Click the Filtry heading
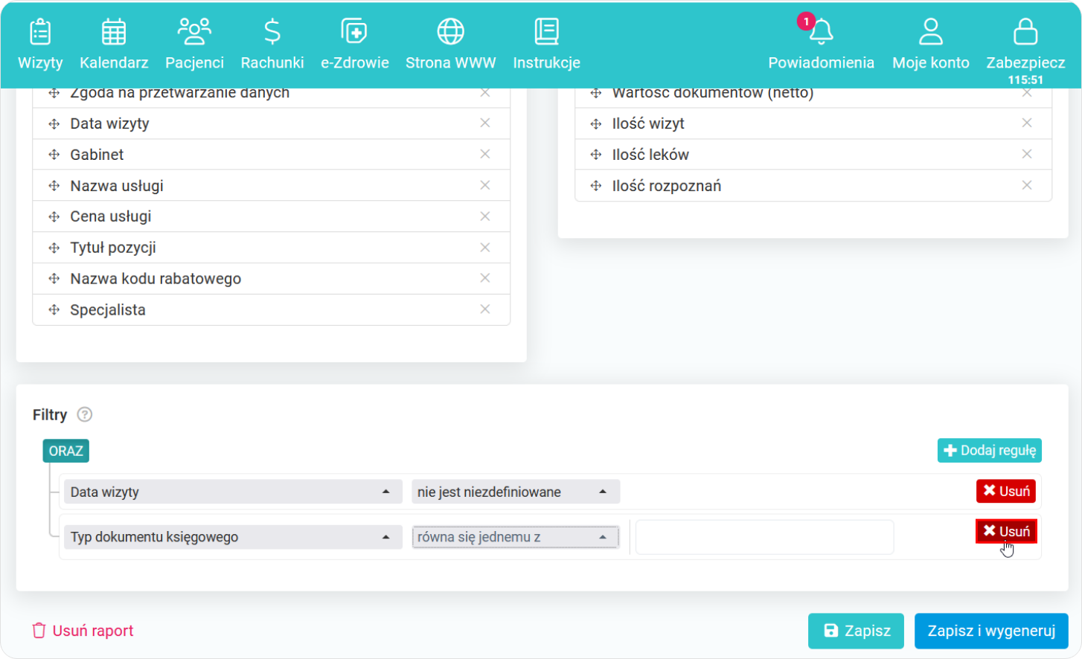This screenshot has width=1082, height=659. [x=50, y=415]
